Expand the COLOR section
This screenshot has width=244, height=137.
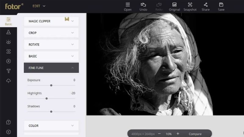51,126
